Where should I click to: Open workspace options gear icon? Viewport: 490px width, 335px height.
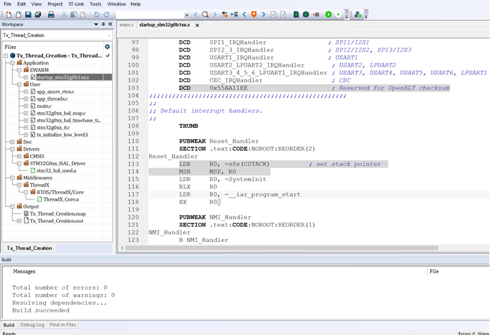(x=107, y=47)
